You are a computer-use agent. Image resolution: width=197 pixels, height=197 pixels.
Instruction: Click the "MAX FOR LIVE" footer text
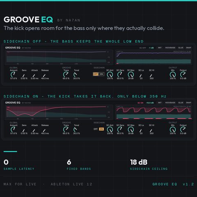[20, 184]
